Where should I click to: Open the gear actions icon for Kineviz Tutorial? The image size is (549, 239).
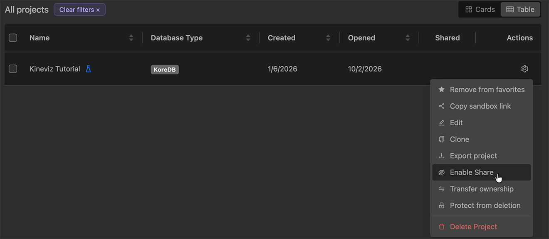(524, 69)
